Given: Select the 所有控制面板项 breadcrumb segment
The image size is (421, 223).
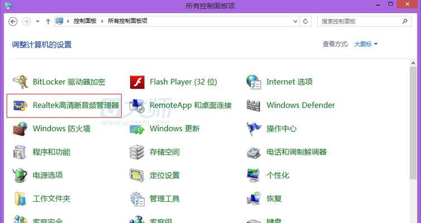Looking at the screenshot, I should [127, 21].
